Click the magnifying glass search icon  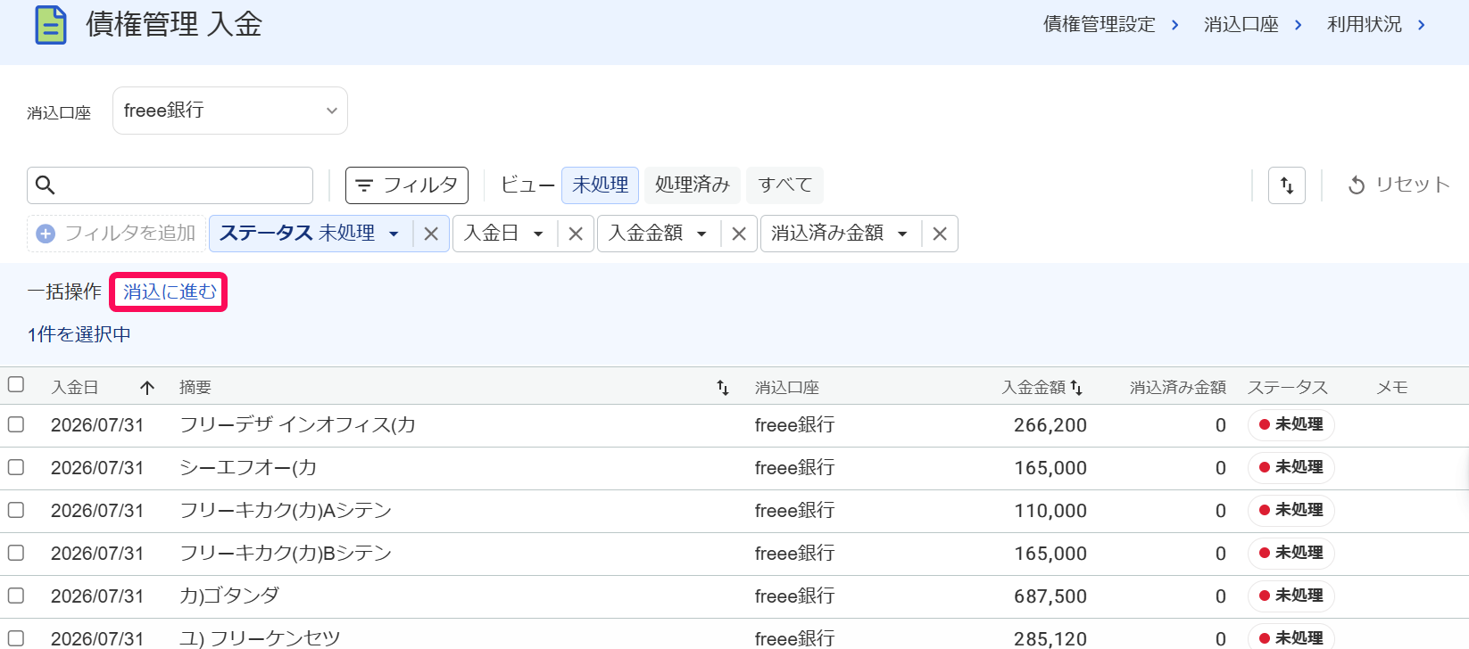click(46, 185)
